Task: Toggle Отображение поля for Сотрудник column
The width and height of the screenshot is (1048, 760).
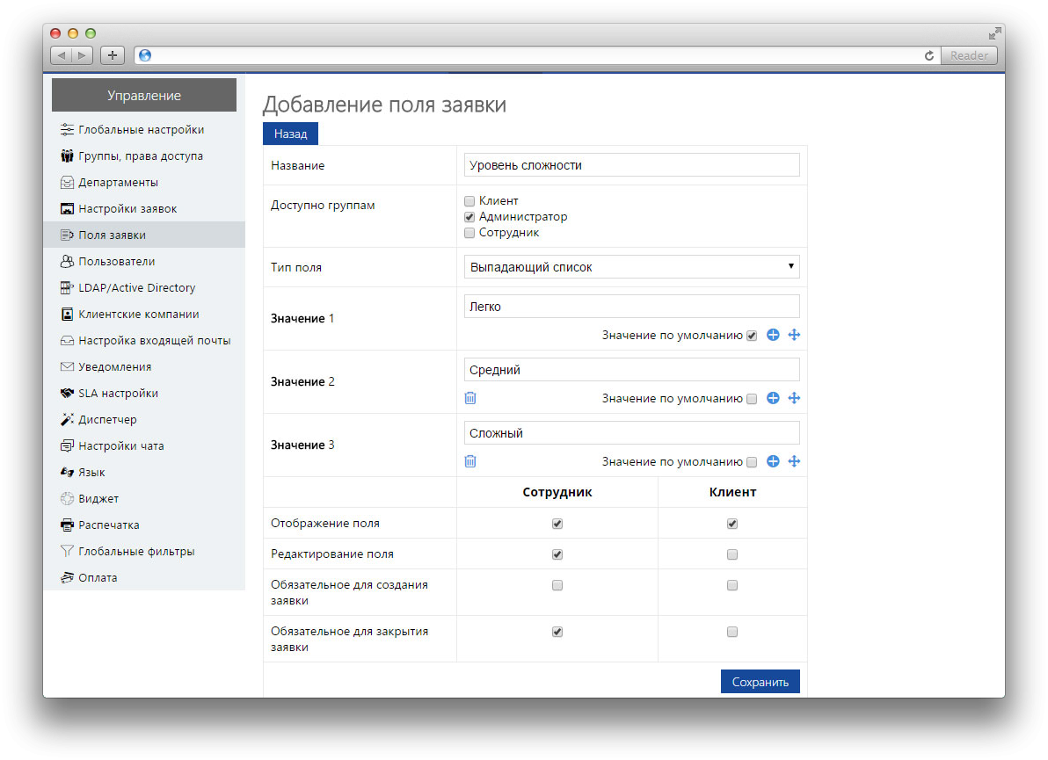Action: (x=557, y=524)
